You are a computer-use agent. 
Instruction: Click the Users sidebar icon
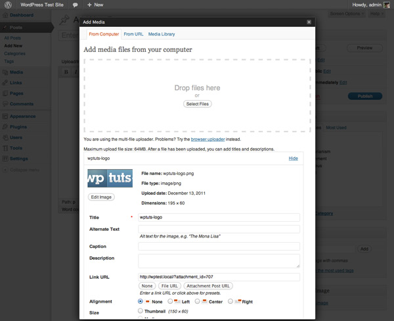tap(5, 137)
